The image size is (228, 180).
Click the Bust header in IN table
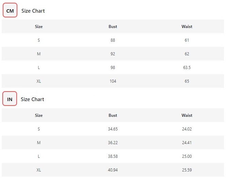pos(113,115)
